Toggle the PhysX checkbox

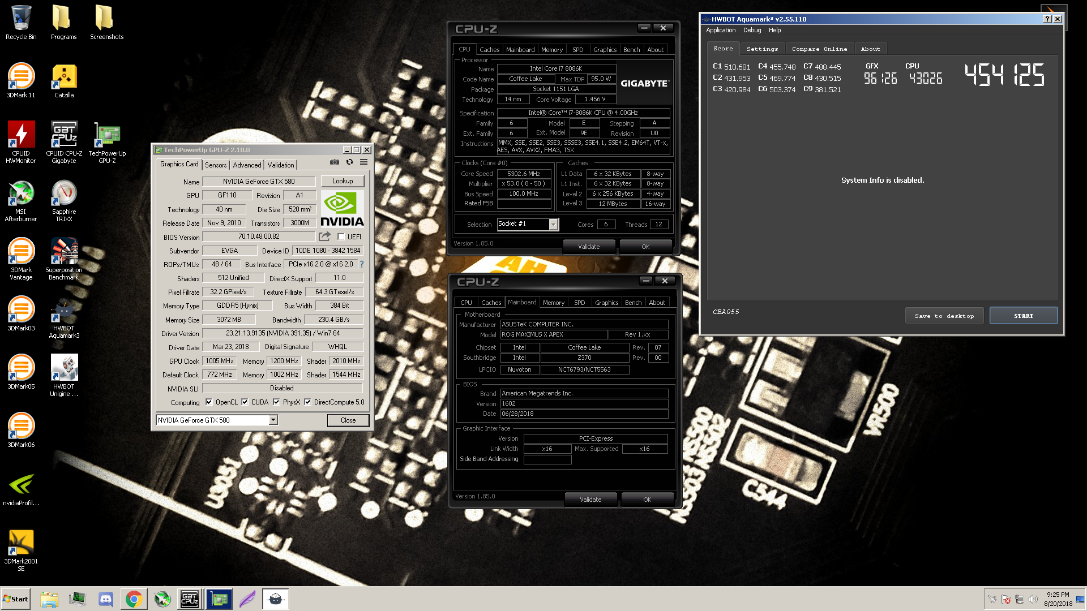point(276,402)
